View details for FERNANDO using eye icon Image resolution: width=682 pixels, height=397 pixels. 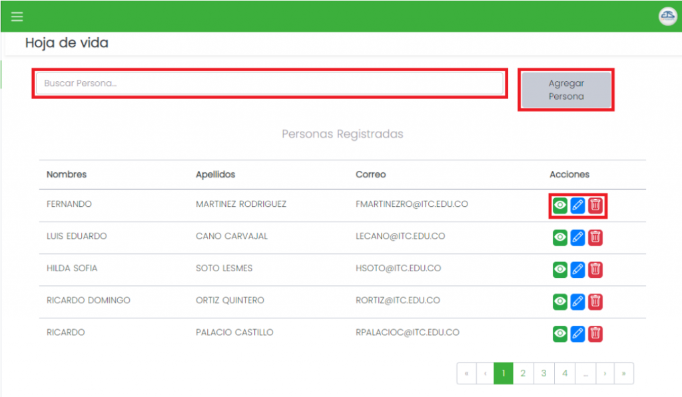click(x=560, y=205)
